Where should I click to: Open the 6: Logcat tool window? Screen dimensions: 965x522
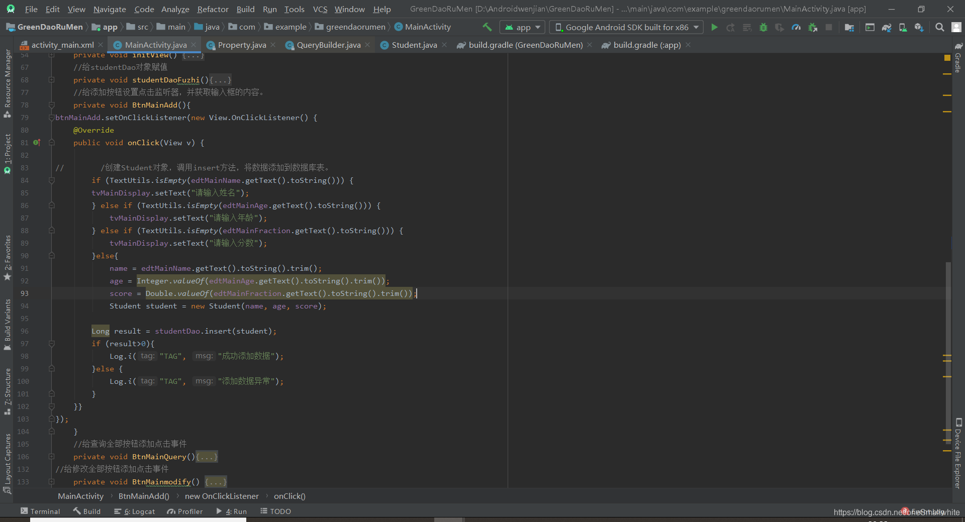(x=134, y=511)
